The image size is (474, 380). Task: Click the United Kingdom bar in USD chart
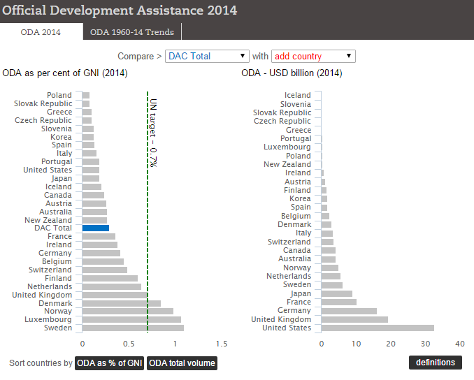tap(354, 319)
